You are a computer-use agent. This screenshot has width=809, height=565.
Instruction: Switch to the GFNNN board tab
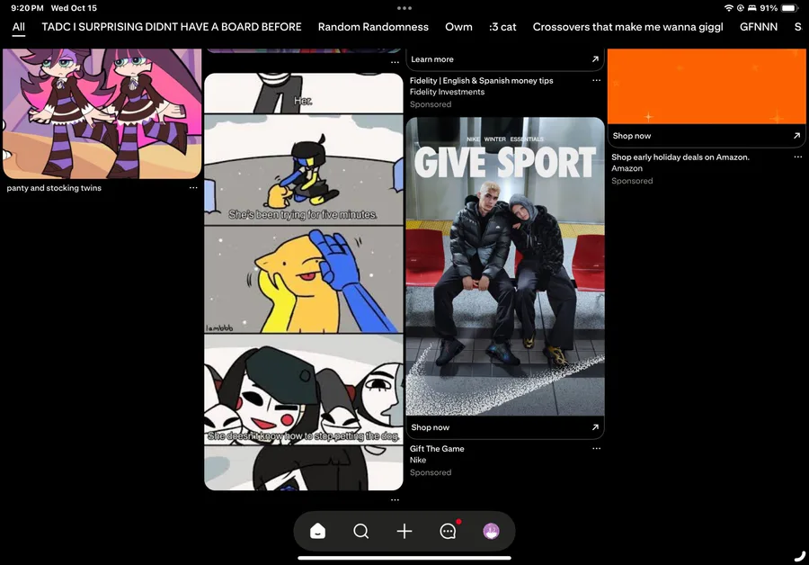(x=759, y=27)
